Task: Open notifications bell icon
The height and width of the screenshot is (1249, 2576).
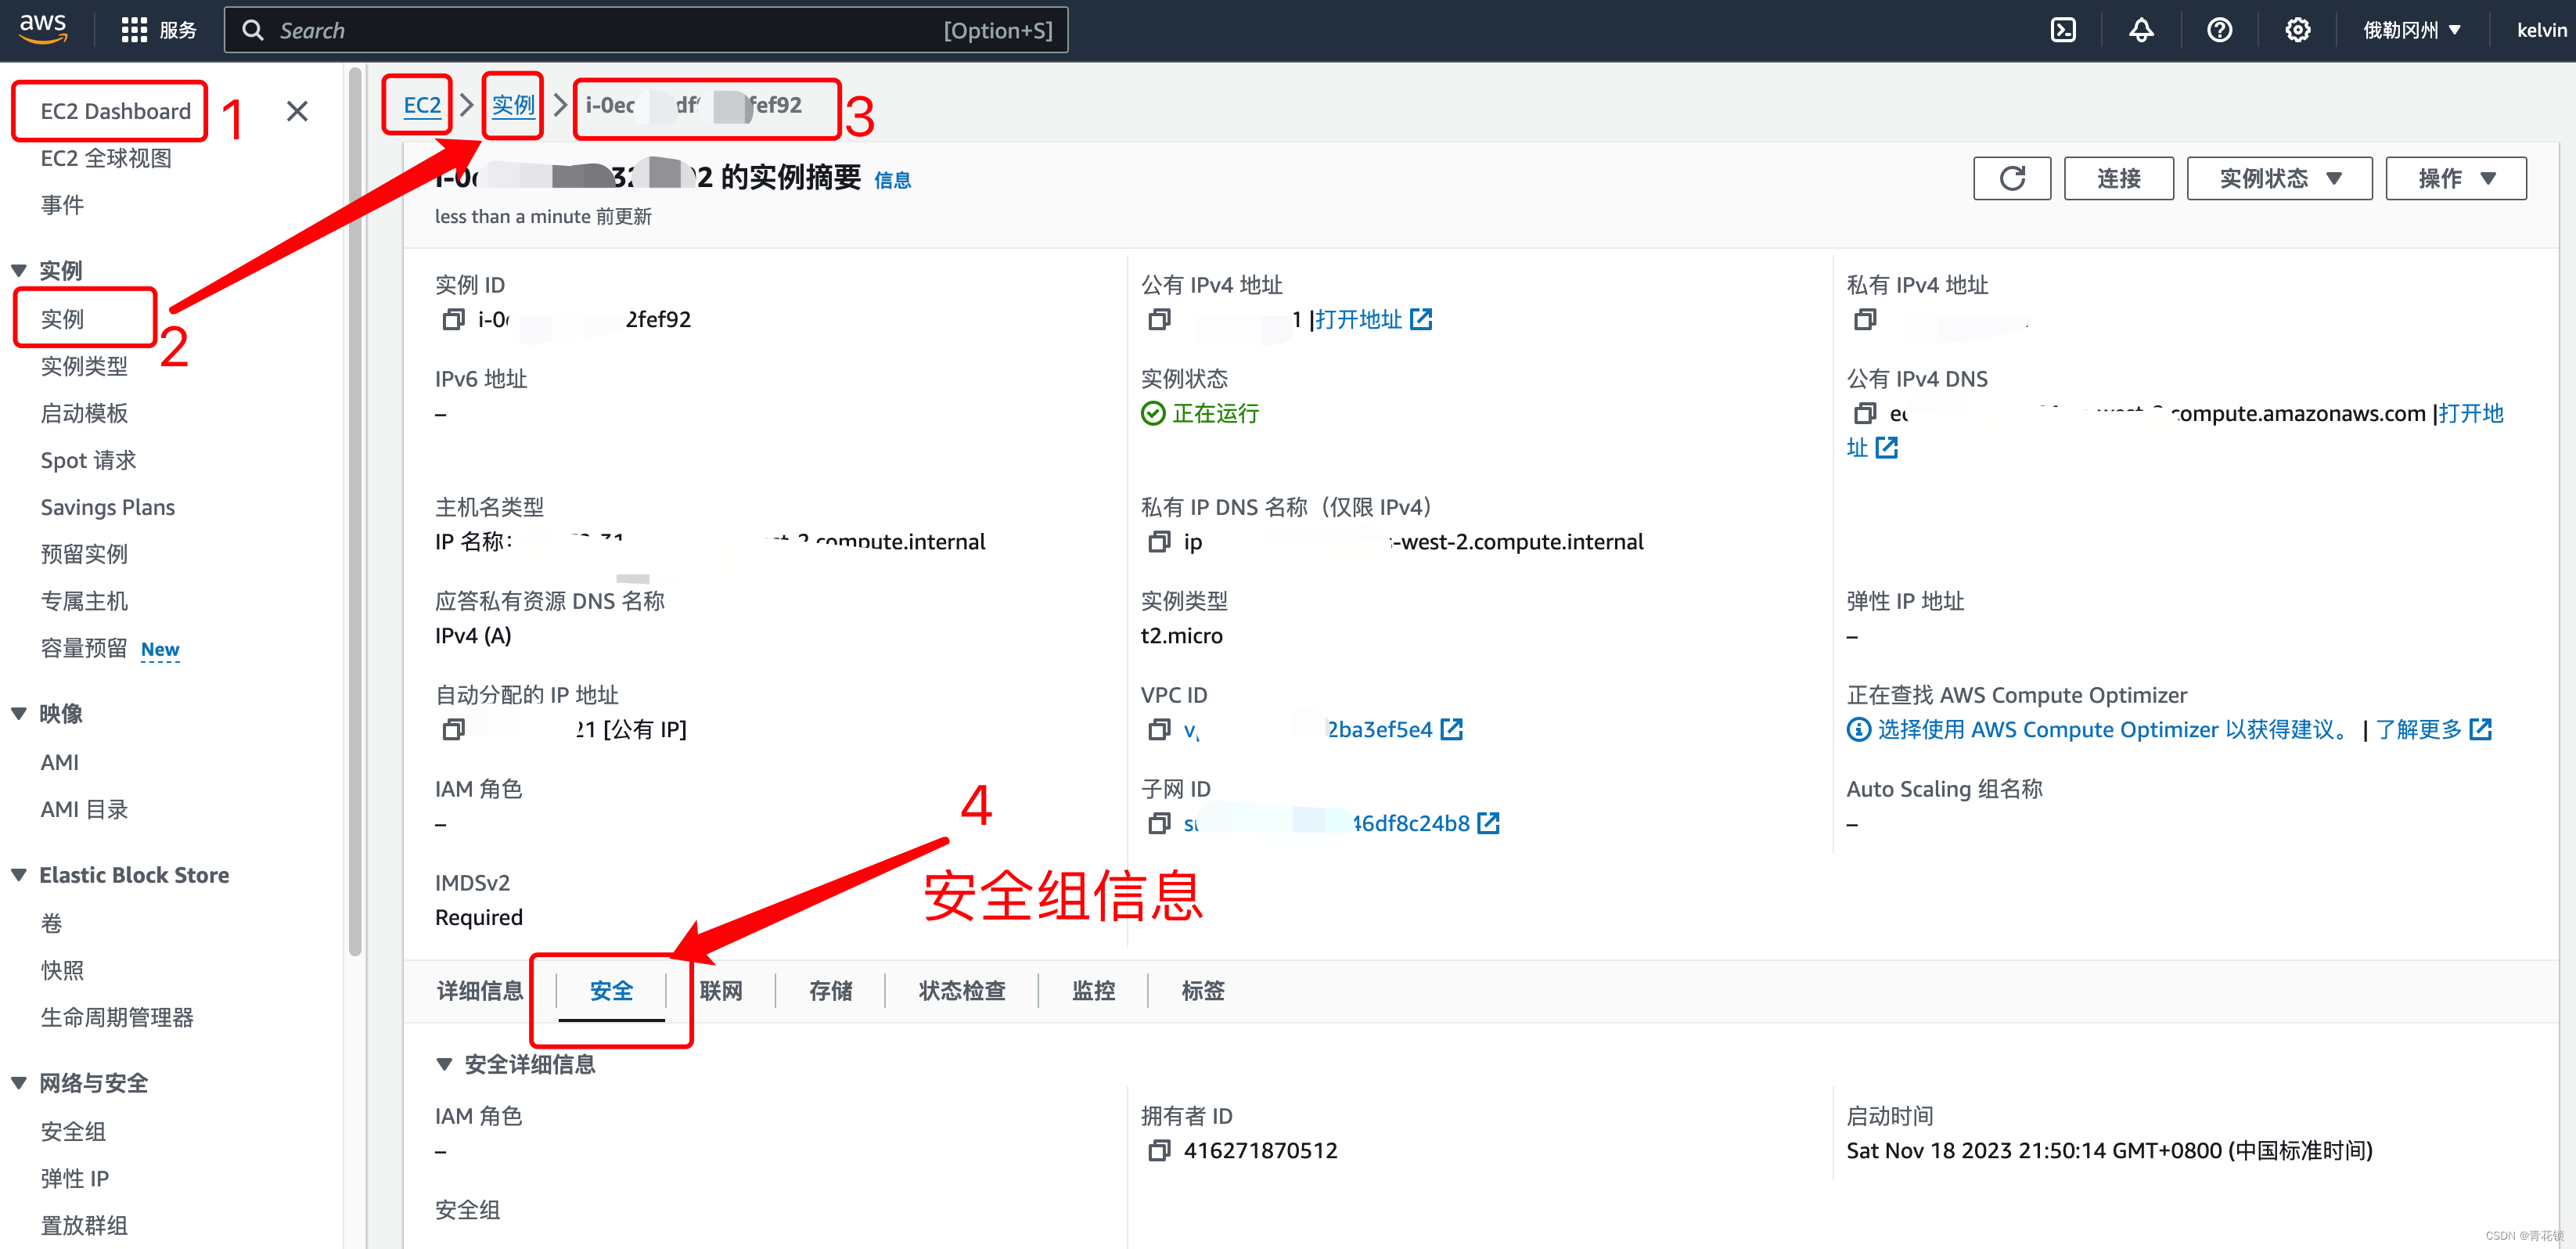Action: click(2141, 30)
